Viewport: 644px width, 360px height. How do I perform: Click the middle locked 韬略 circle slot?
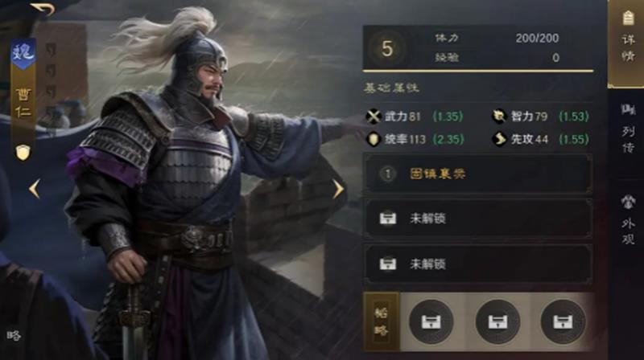point(497,321)
